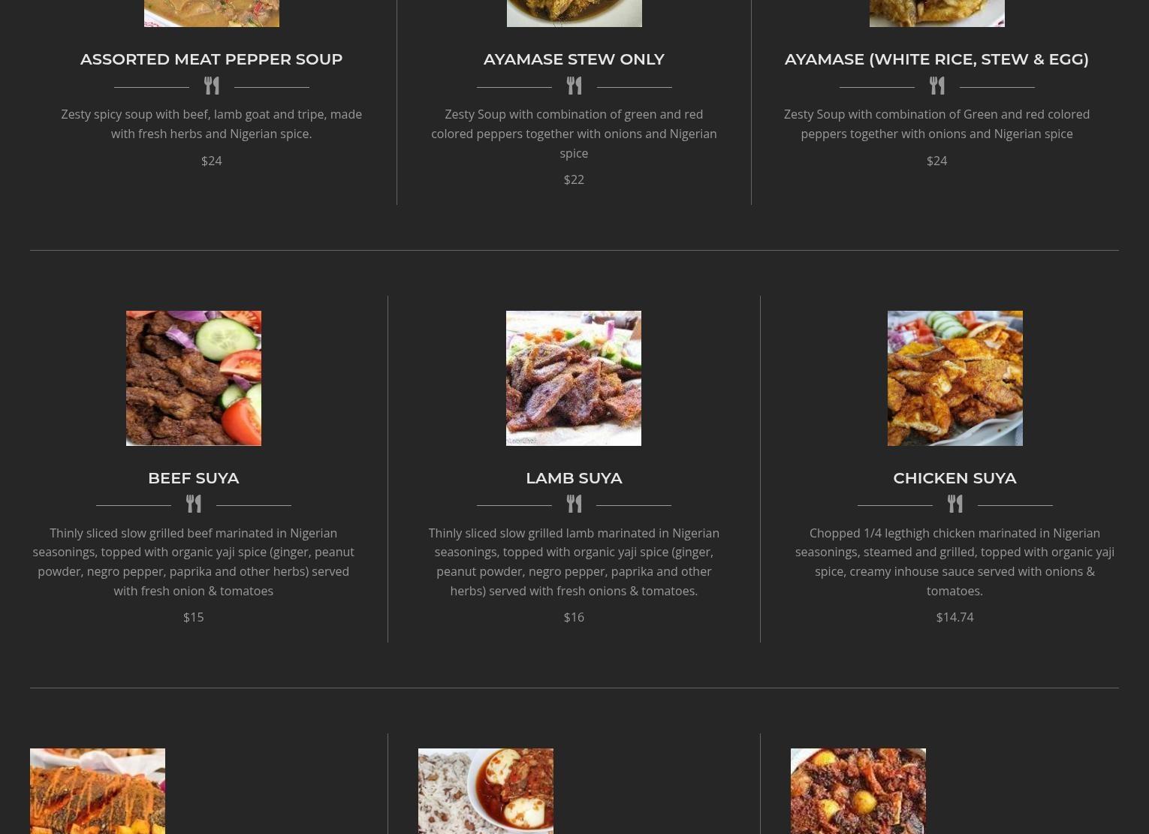Click the Ayamase (White Rice, Stew & Egg) title
Viewport: 1149px width, 834px height.
(936, 59)
